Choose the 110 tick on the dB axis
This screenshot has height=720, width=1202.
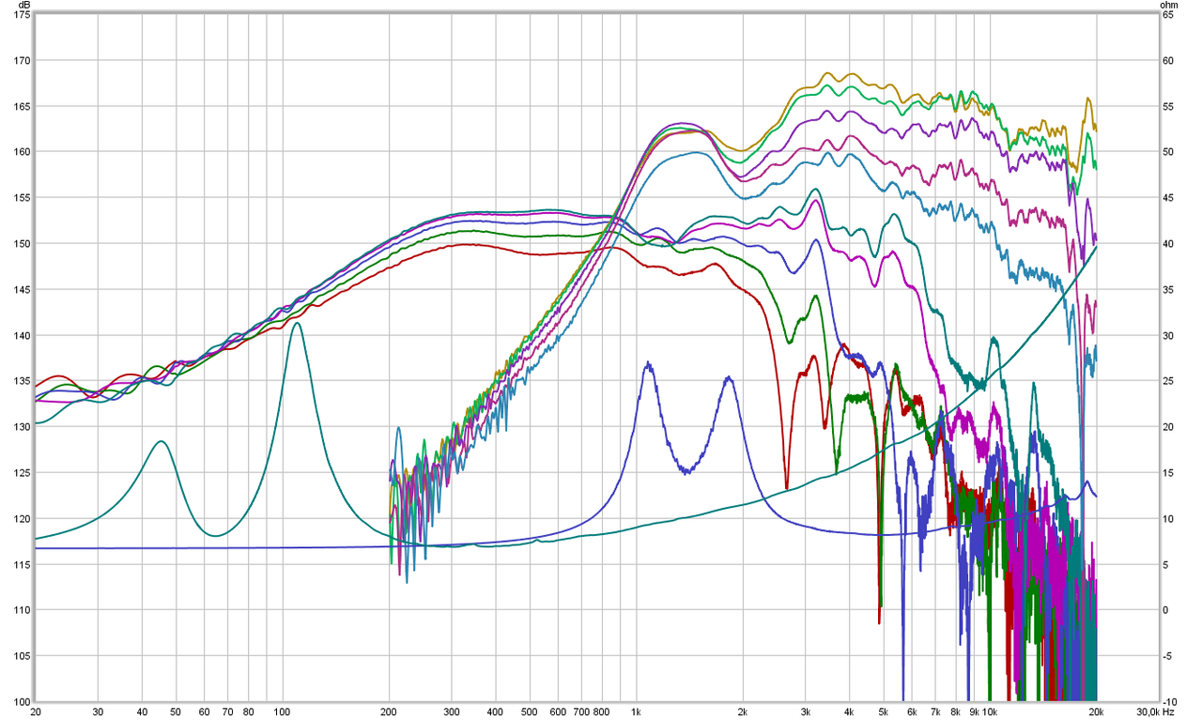pos(21,610)
